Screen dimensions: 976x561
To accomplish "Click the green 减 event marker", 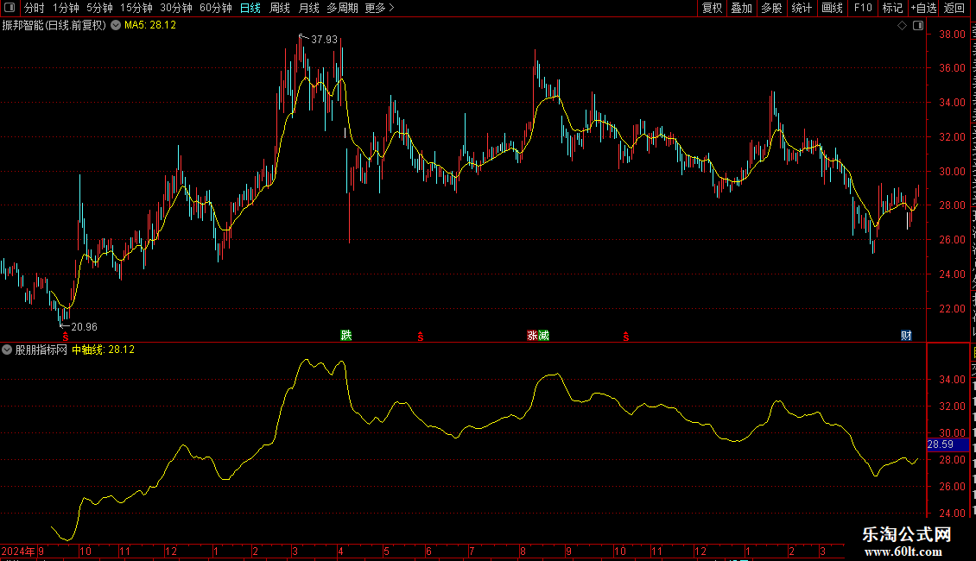I will [543, 335].
